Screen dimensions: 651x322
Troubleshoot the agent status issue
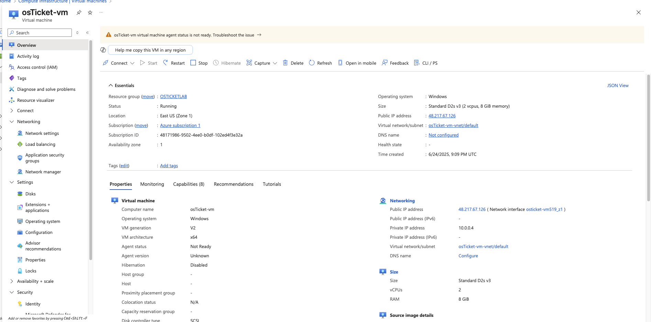237,35
